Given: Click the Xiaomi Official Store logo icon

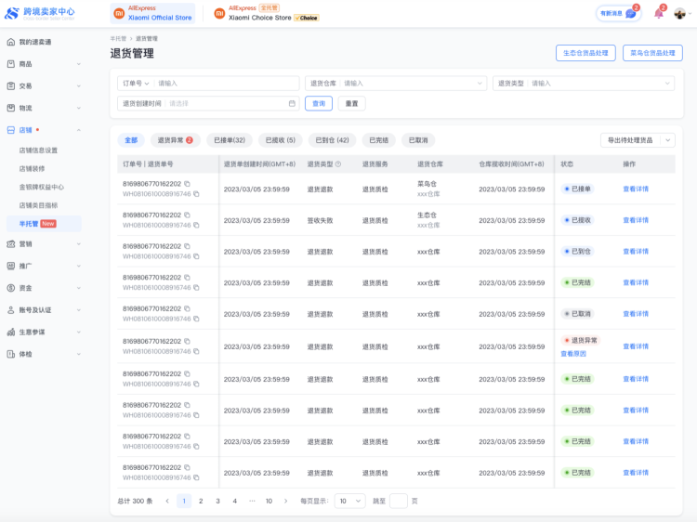Looking at the screenshot, I should 119,14.
